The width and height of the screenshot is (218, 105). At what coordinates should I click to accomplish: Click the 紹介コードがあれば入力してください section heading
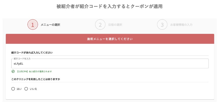click(x=32, y=52)
